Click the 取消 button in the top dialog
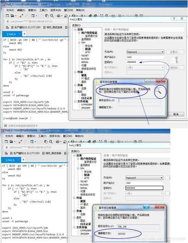This screenshot has width=188, height=243. (x=176, y=114)
